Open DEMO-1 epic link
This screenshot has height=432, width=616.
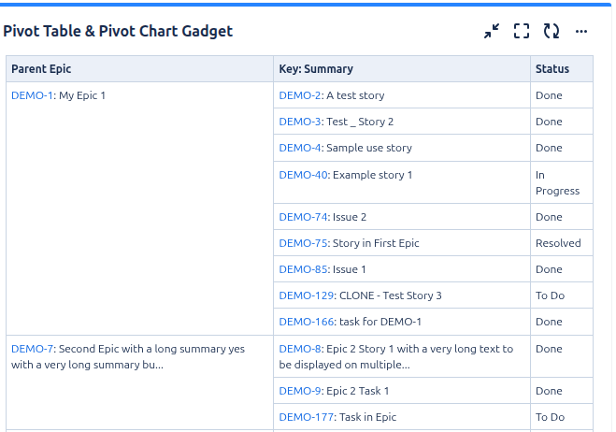32,95
